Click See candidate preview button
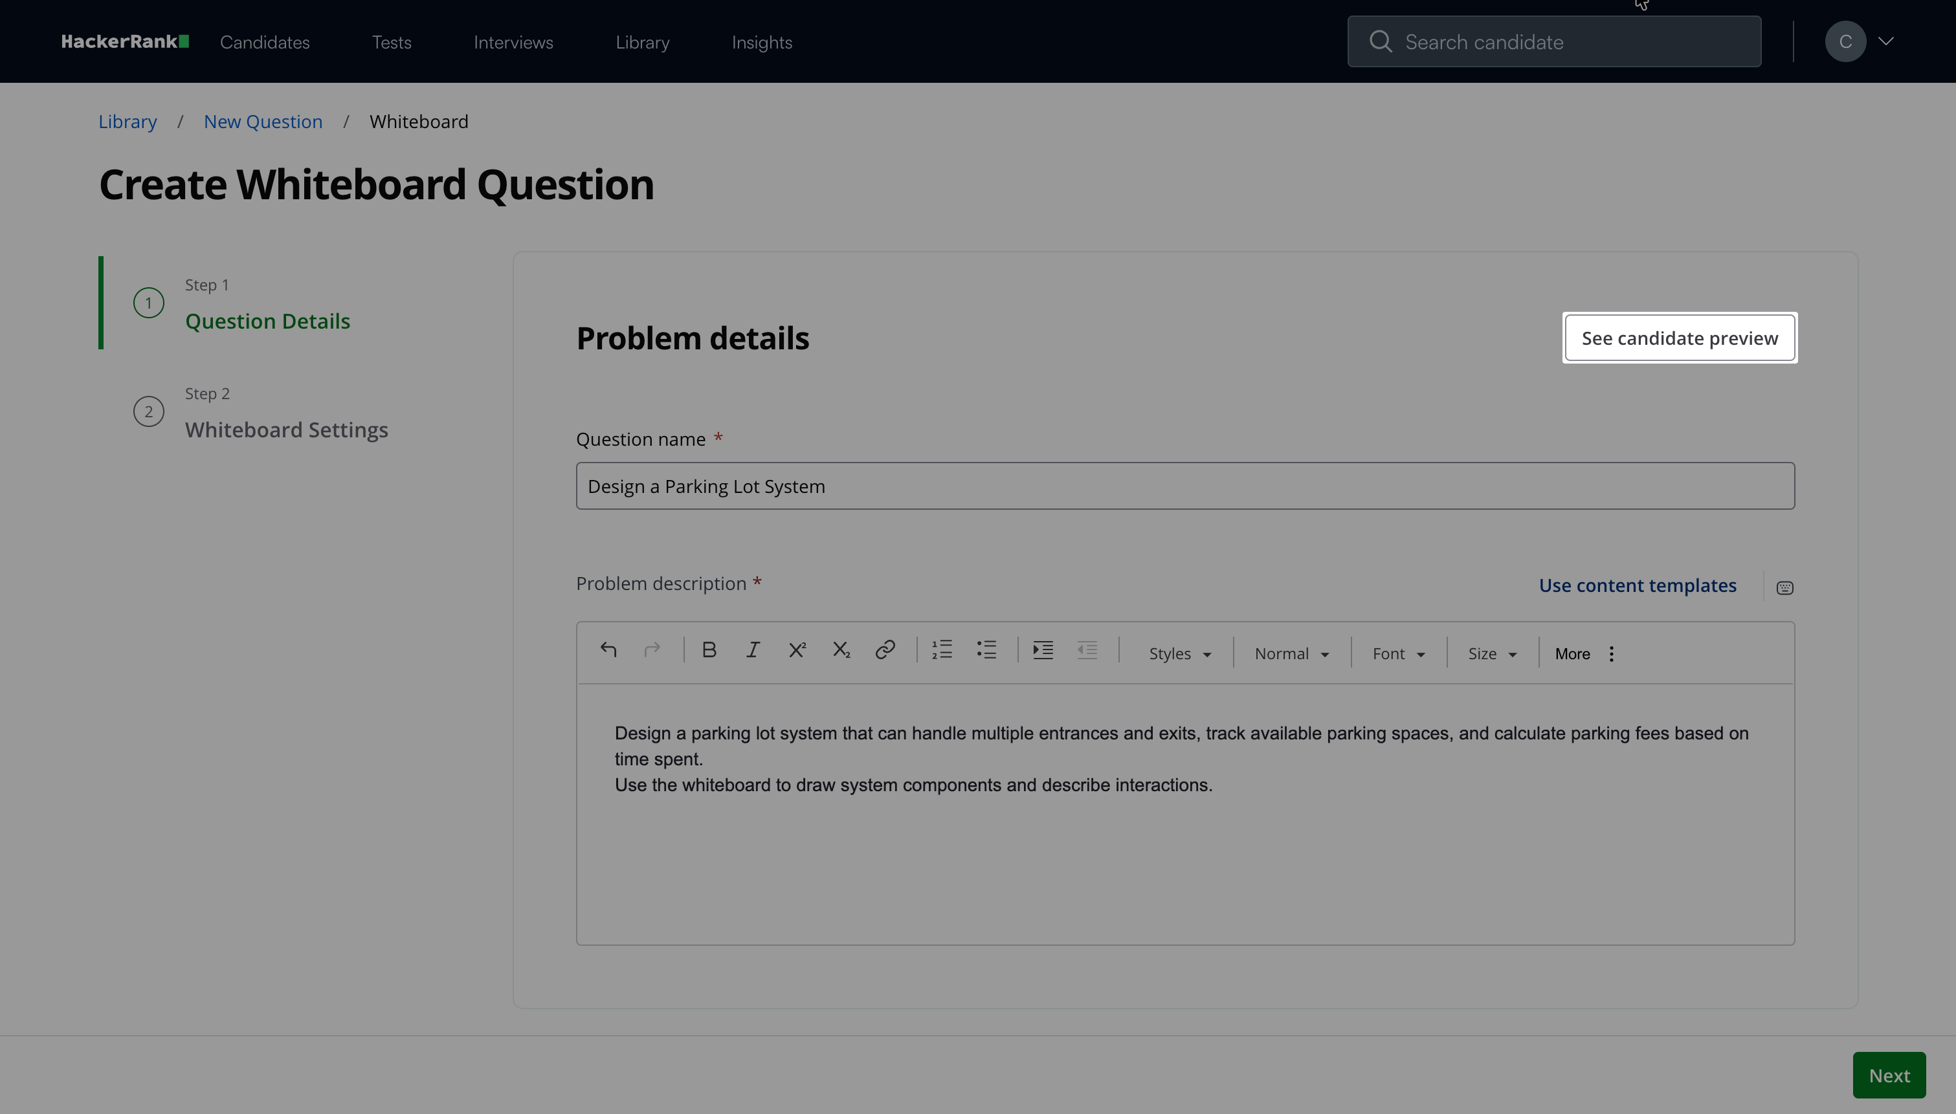1956x1114 pixels. pyautogui.click(x=1679, y=338)
